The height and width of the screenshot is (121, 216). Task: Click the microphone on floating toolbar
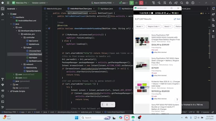(x=107, y=105)
